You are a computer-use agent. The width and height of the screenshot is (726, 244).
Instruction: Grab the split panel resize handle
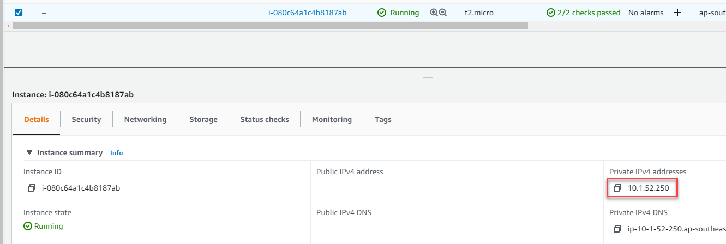[428, 77]
